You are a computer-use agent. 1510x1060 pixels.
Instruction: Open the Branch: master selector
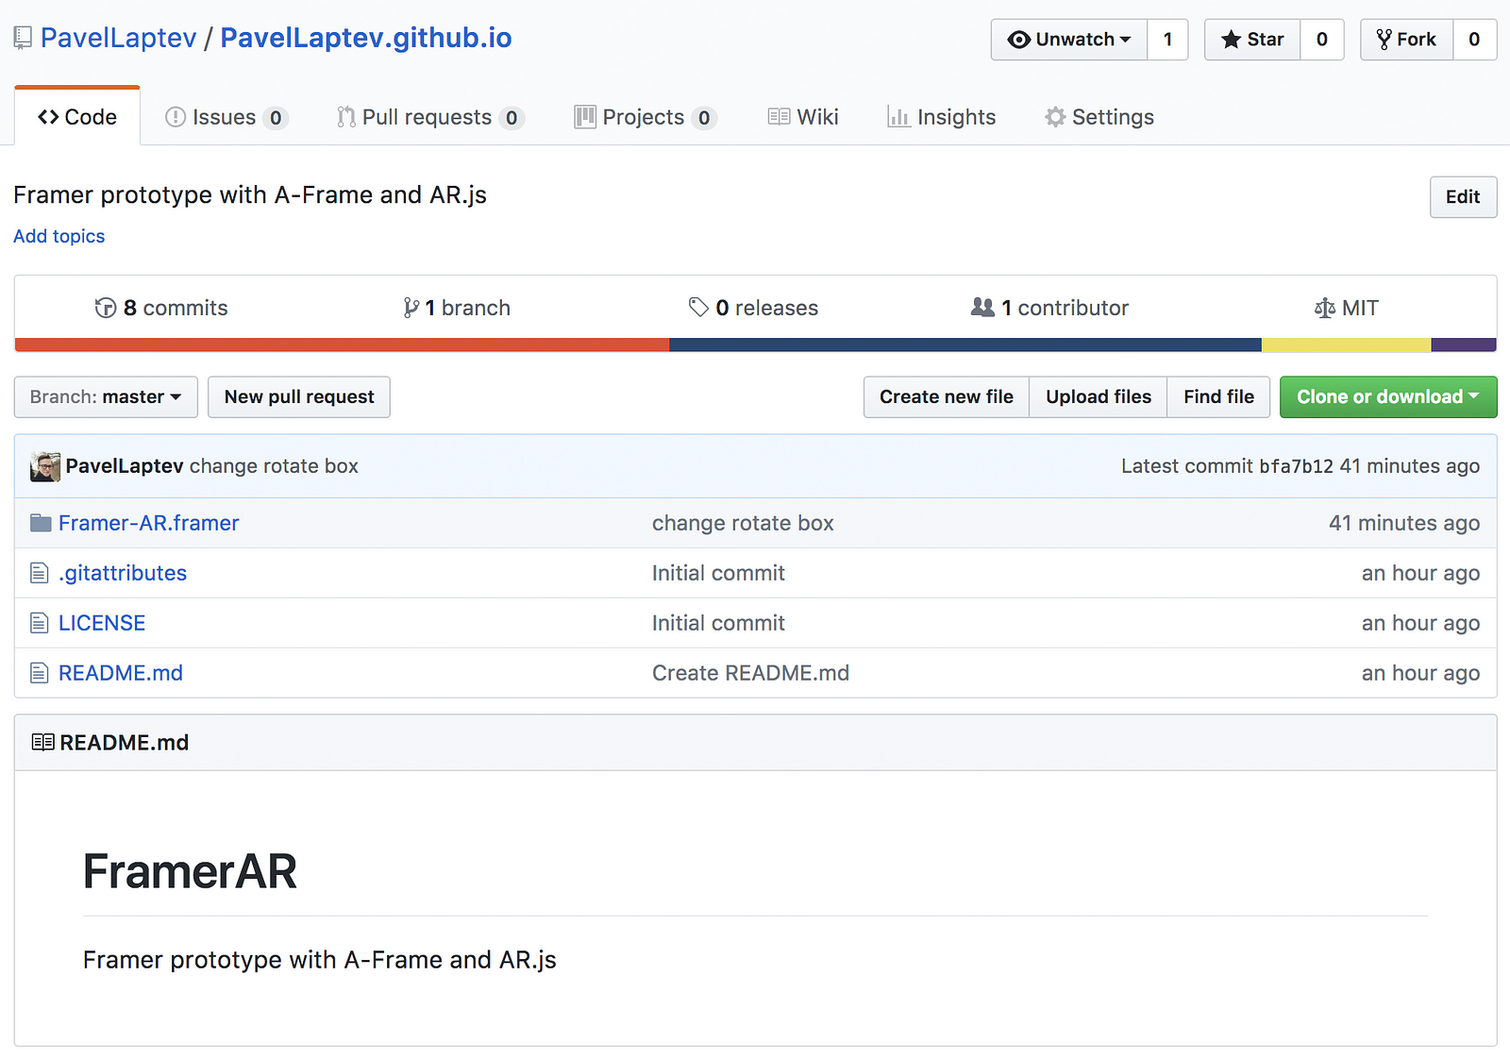coord(106,397)
